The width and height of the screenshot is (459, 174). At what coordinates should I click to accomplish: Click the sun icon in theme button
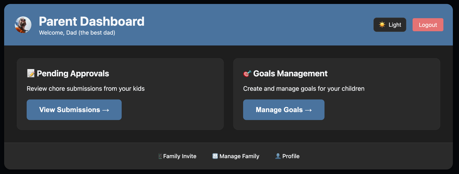pos(382,25)
